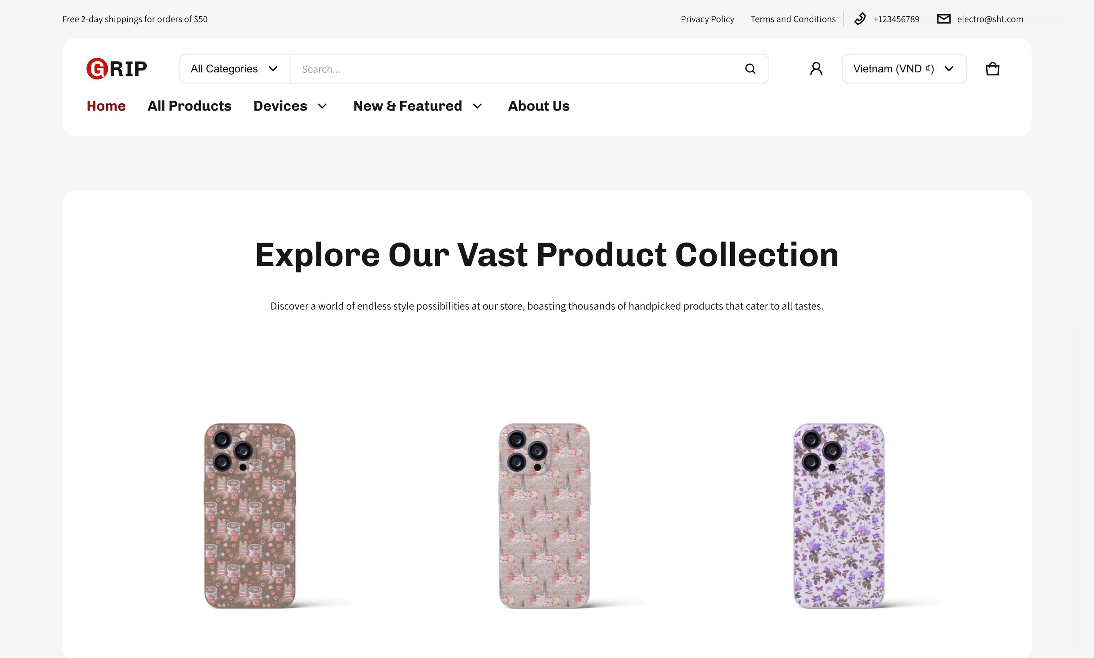The width and height of the screenshot is (1094, 658).
Task: Click the GRIP logo
Action: pos(117,69)
